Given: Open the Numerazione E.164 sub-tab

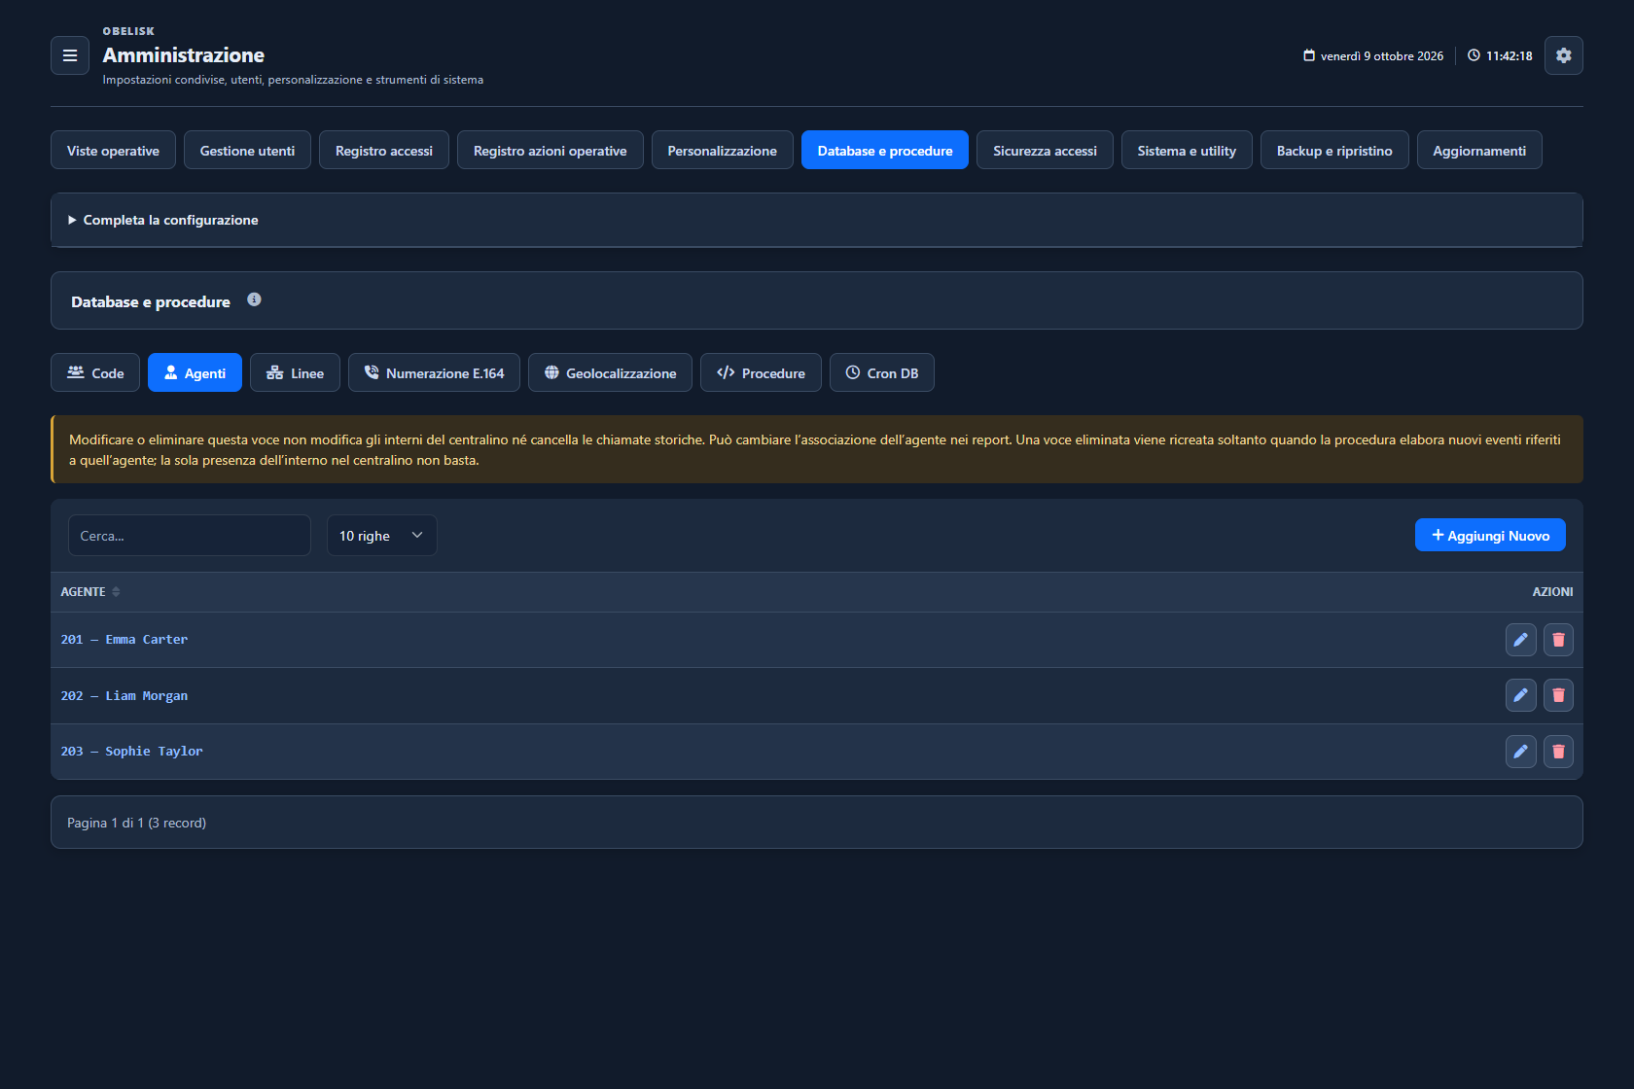Looking at the screenshot, I should click(434, 372).
